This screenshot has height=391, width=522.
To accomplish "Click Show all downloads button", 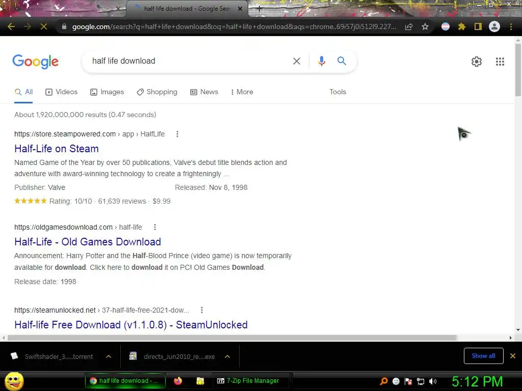I will (483, 356).
